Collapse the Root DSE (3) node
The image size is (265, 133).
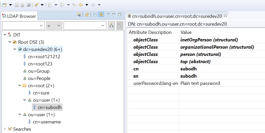click(x=10, y=42)
